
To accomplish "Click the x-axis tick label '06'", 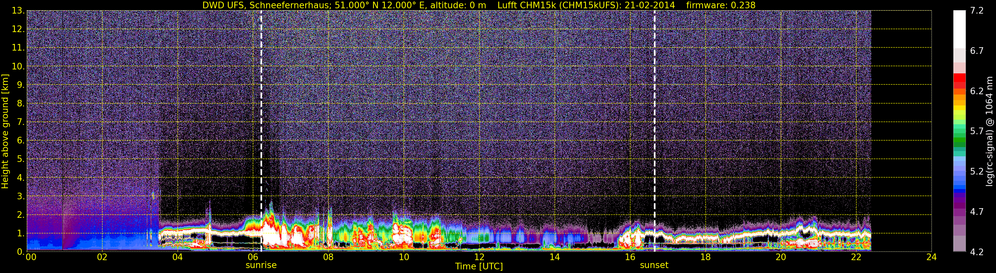I will [253, 257].
